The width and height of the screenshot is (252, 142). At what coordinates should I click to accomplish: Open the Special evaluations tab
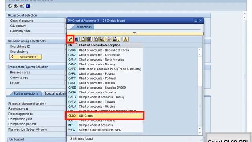[55, 93]
